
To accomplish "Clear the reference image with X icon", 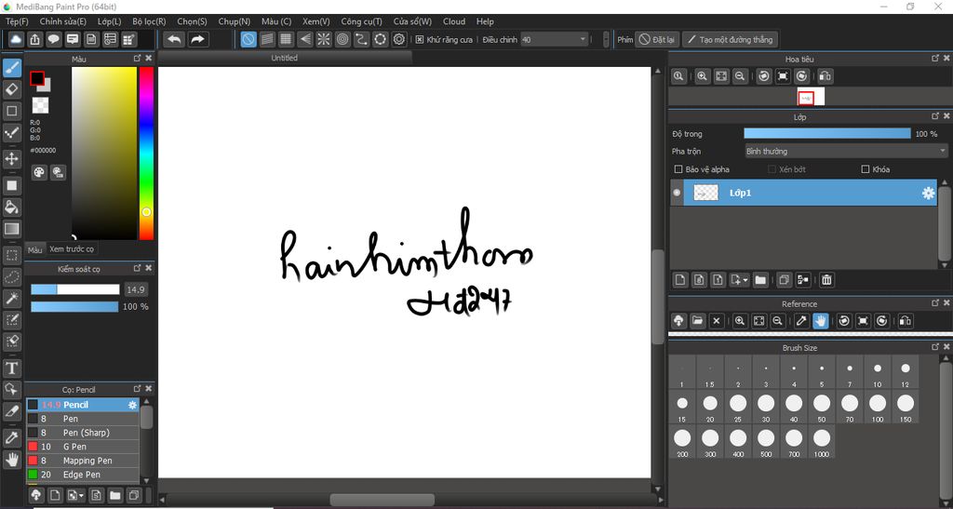I will (x=717, y=321).
